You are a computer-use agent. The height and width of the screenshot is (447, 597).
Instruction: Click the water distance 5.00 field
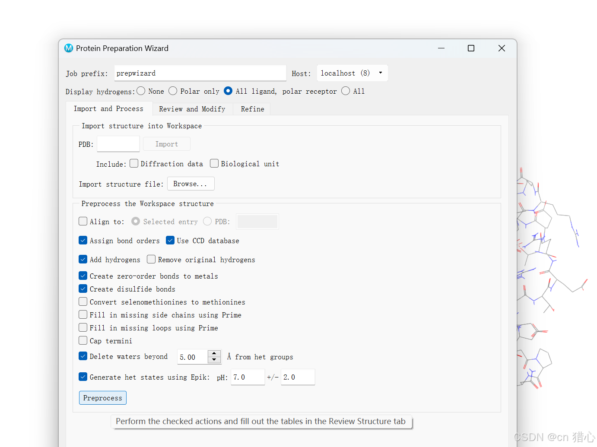pos(193,357)
